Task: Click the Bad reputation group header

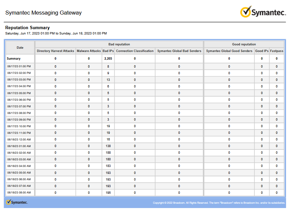Action: point(119,44)
